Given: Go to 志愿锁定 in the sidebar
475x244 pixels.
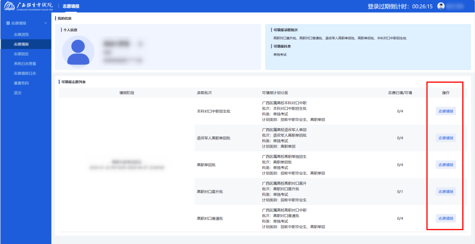Looking at the screenshot, I should 21,54.
